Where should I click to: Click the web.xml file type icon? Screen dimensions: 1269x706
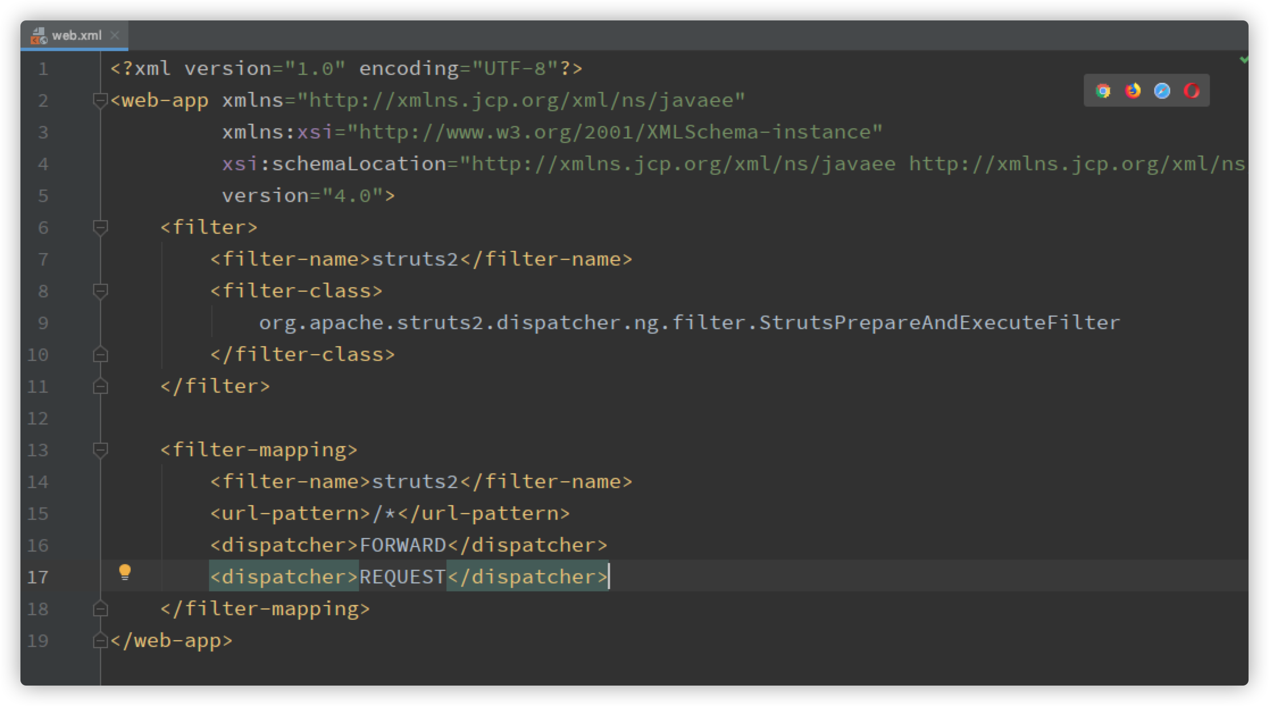point(39,36)
